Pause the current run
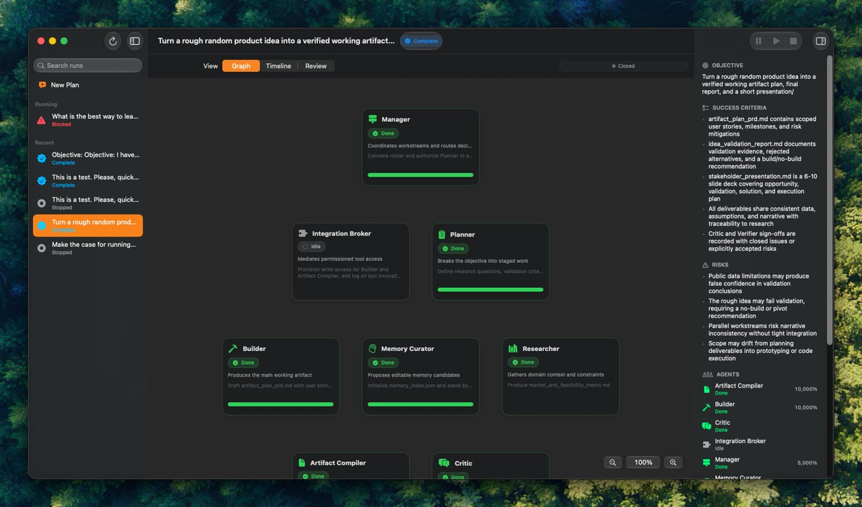This screenshot has width=862, height=507. click(x=759, y=41)
